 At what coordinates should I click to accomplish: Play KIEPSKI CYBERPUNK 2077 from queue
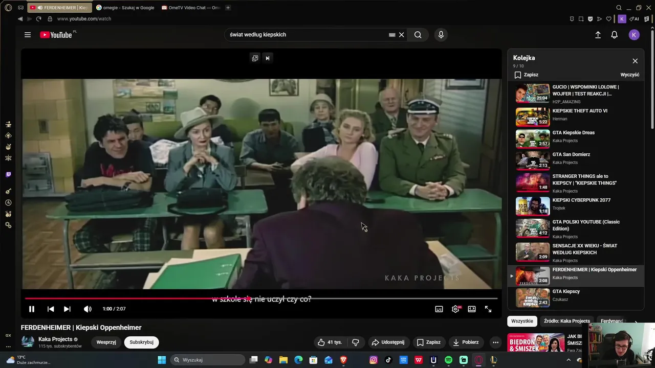click(x=577, y=205)
